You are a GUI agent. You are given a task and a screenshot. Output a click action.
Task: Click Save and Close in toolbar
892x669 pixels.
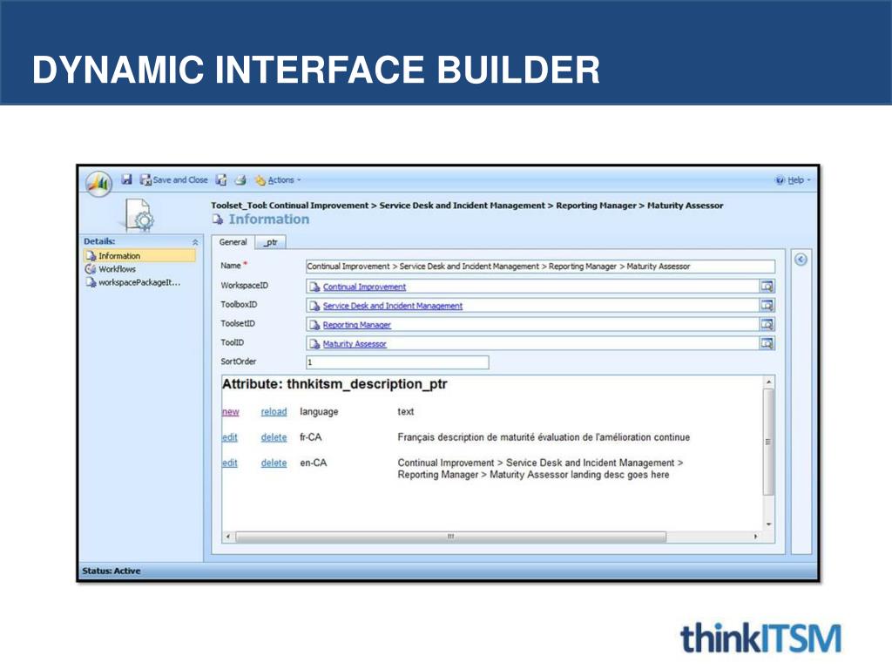173,179
